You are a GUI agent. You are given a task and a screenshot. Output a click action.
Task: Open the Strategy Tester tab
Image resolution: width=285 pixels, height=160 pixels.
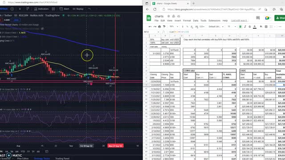click(x=42, y=159)
